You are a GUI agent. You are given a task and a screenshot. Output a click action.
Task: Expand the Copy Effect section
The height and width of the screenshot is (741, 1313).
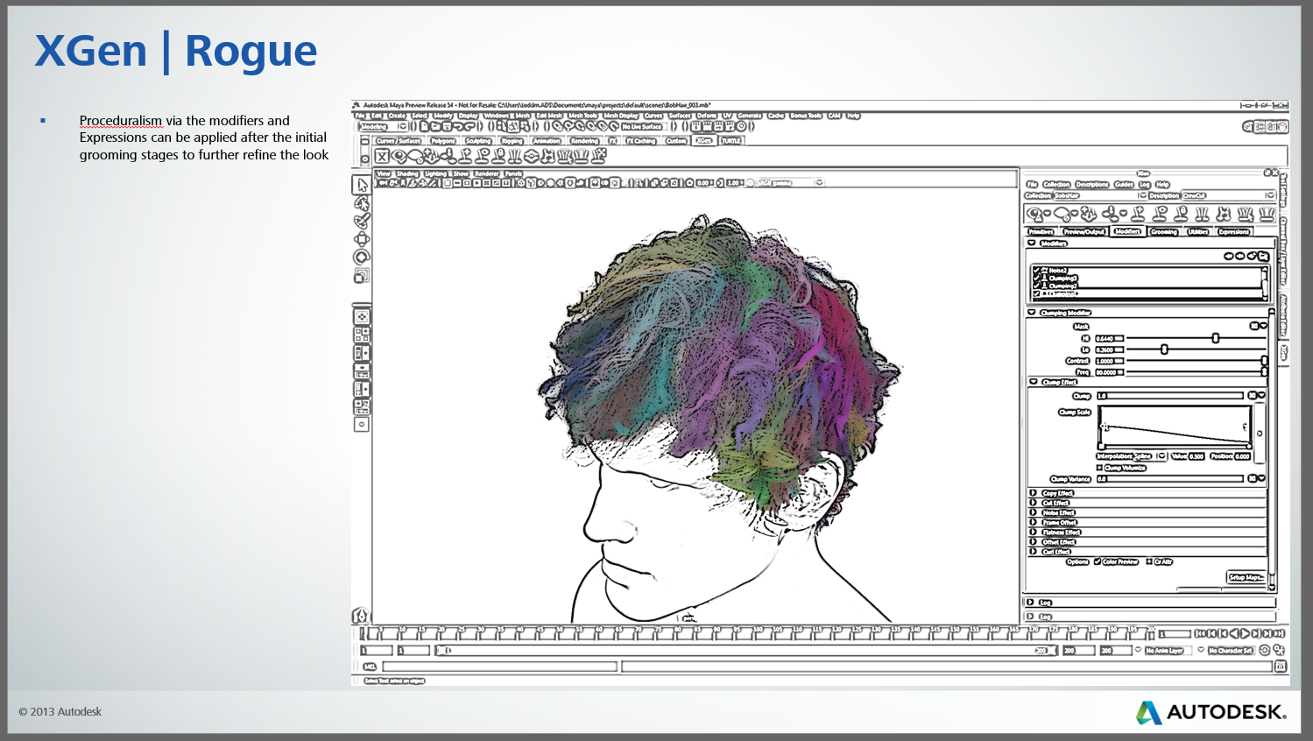click(1034, 493)
